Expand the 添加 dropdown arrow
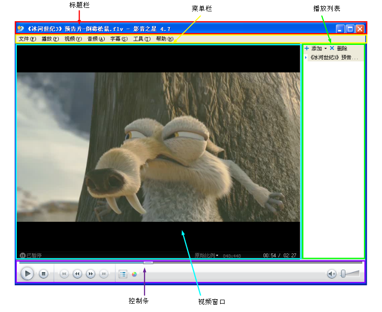This screenshot has height=312, width=382. 325,49
